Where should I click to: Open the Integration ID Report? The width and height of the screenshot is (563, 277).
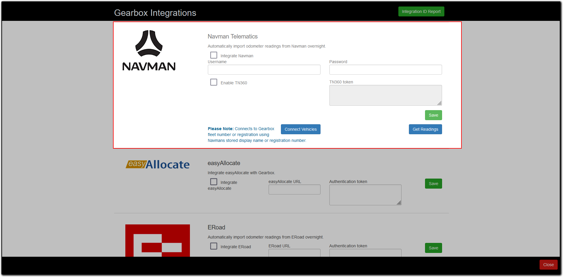[421, 11]
